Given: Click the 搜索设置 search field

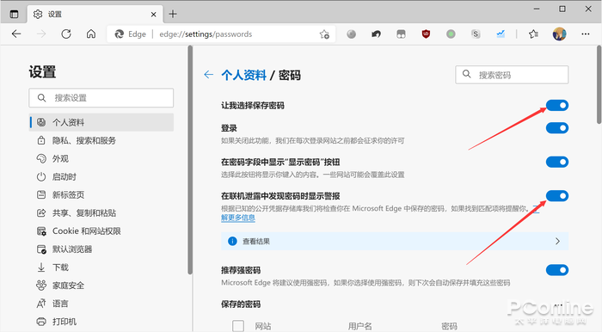Looking at the screenshot, I should 101,98.
